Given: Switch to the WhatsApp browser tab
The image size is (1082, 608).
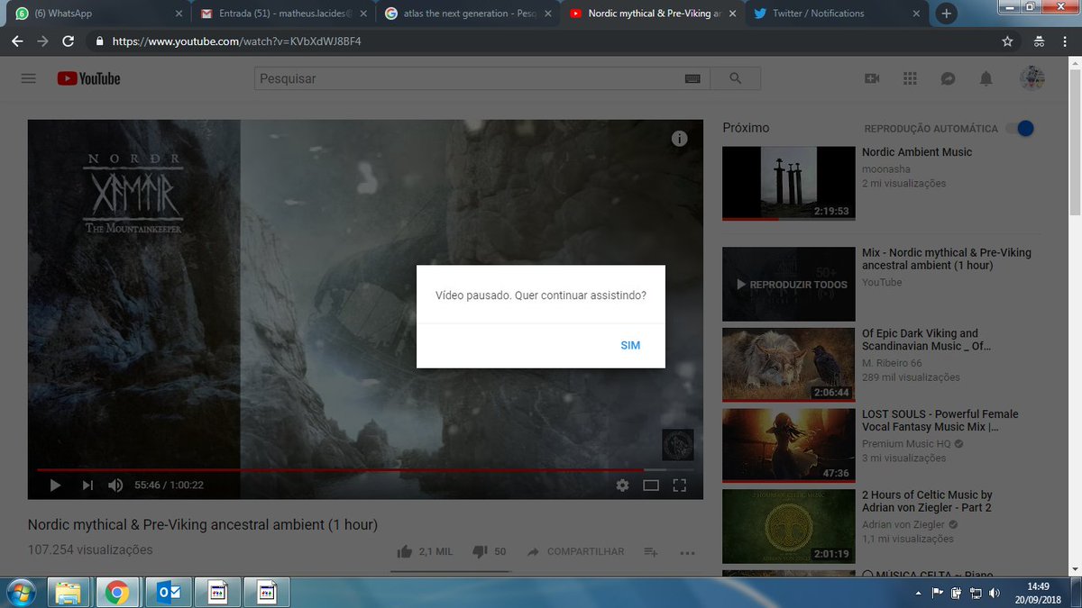Looking at the screenshot, I should click(x=95, y=14).
